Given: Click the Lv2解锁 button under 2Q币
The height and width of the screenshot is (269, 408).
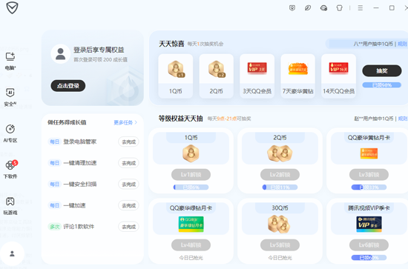Looking at the screenshot, I should [x=280, y=175].
